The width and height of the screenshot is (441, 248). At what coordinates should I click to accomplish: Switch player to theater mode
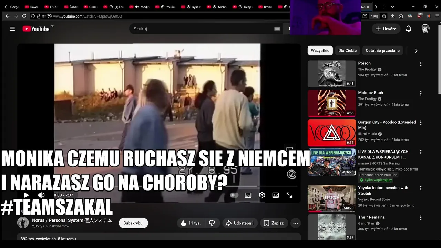pyautogui.click(x=276, y=195)
